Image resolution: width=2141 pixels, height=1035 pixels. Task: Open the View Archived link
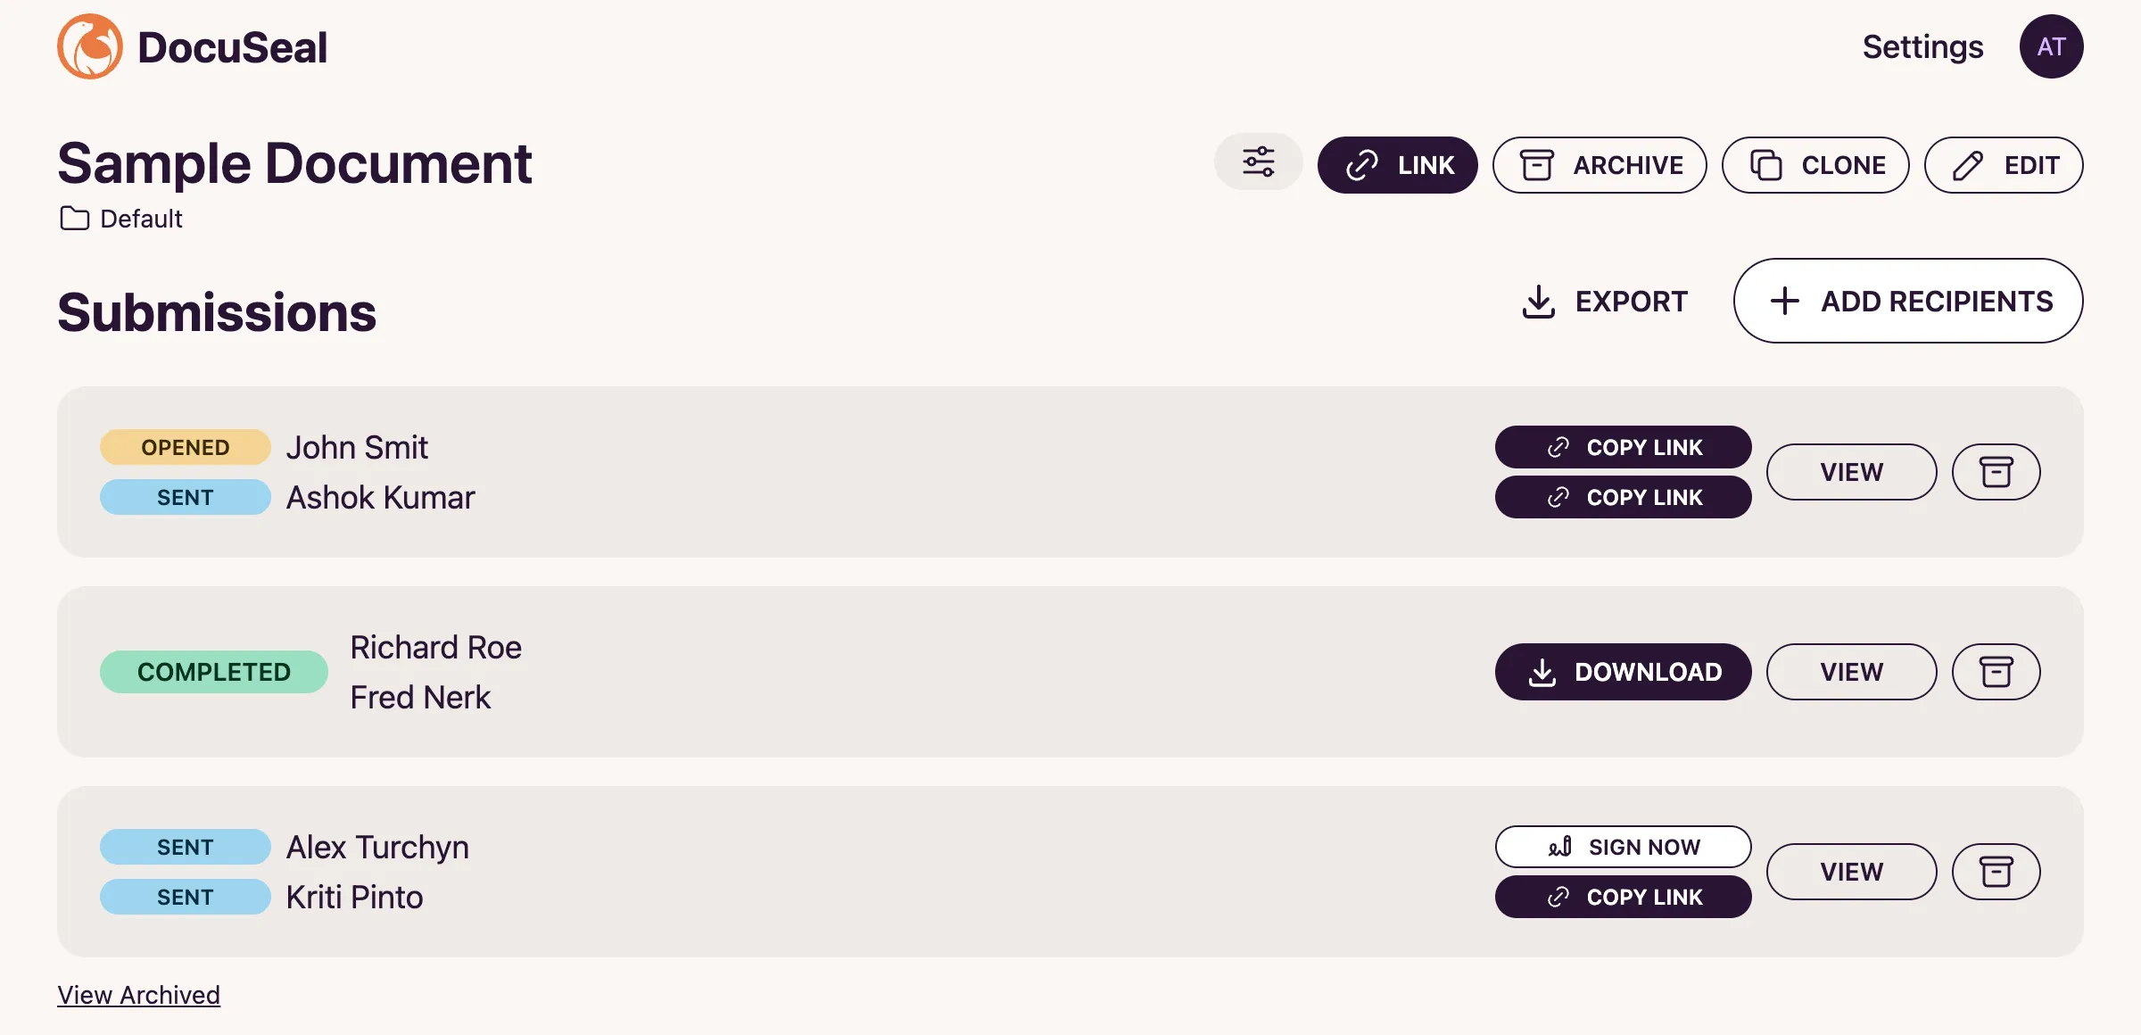(138, 995)
